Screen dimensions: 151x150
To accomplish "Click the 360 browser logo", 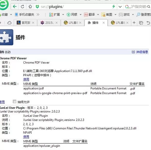I will (4, 5).
